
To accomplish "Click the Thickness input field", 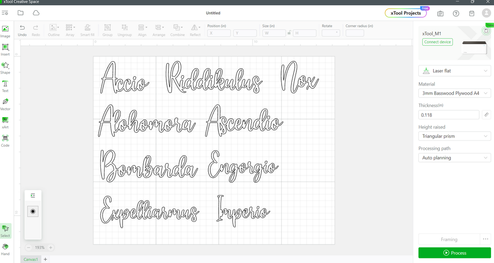I will pyautogui.click(x=448, y=115).
